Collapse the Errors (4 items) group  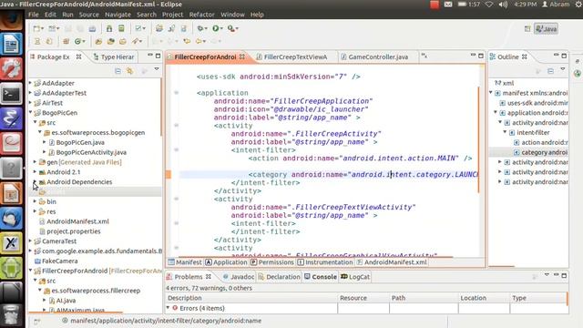(x=168, y=308)
